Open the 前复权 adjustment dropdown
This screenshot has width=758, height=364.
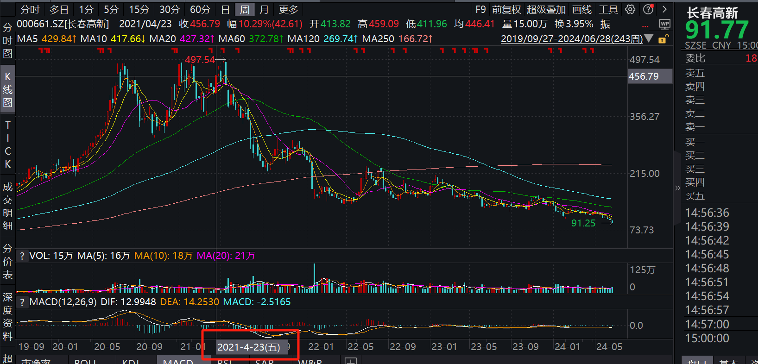pyautogui.click(x=506, y=9)
